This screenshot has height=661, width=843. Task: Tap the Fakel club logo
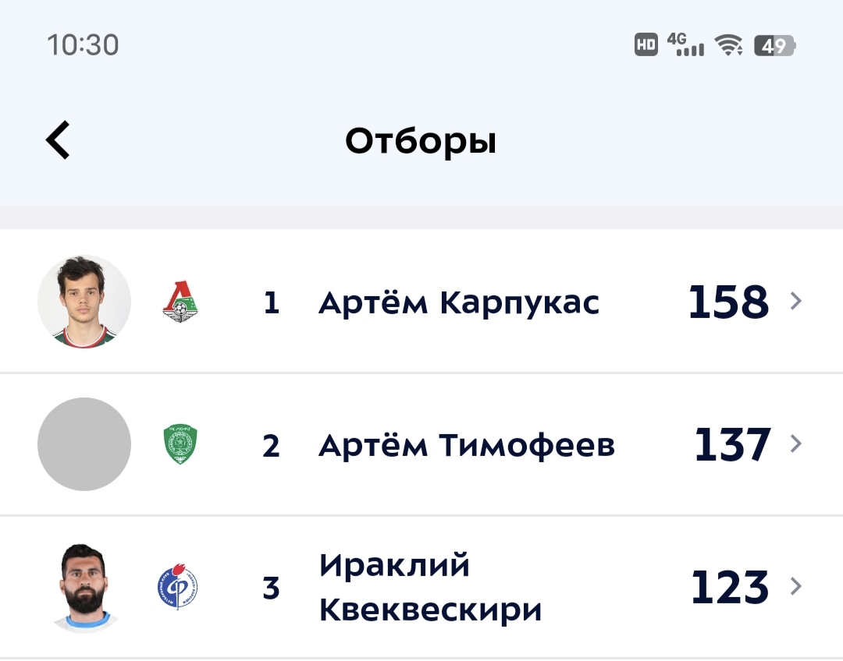coord(177,587)
